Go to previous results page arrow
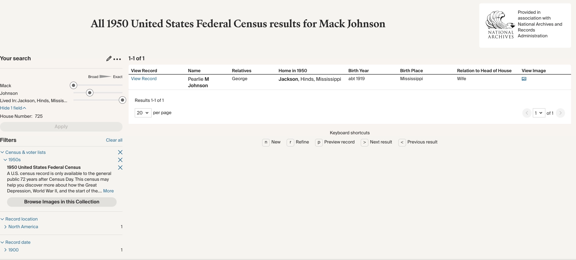Image resolution: width=576 pixels, height=260 pixels. [x=527, y=113]
